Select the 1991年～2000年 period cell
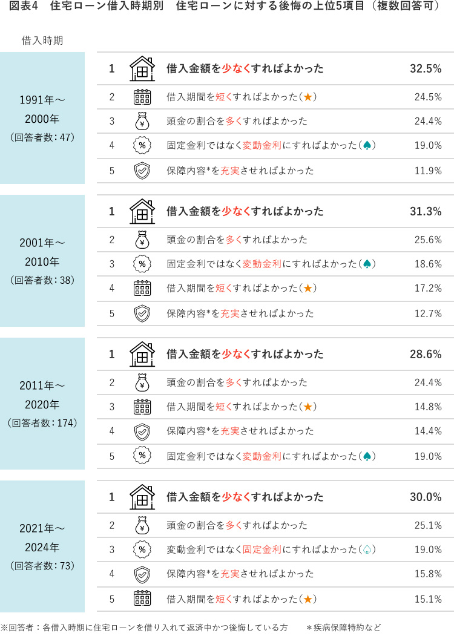Image resolution: width=454 pixels, height=636 pixels. 42,118
